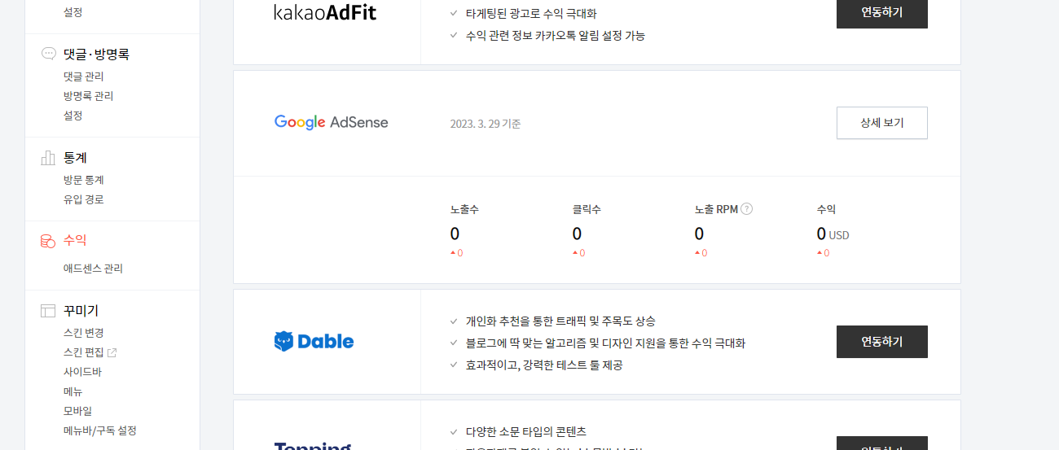This screenshot has height=450, width=1059.
Task: Open 사이드바 menu item
Action: [x=82, y=372]
